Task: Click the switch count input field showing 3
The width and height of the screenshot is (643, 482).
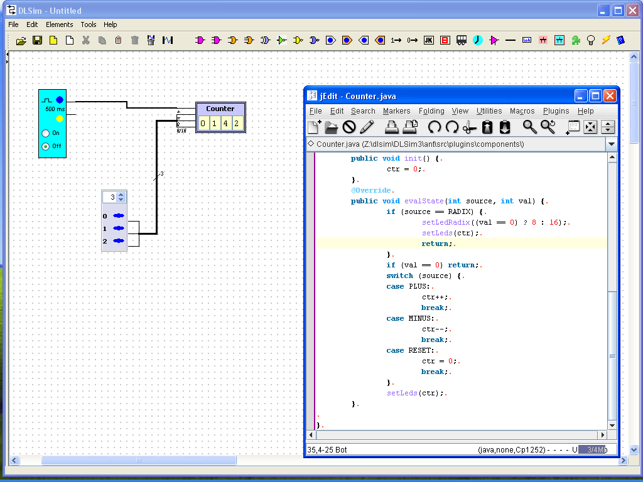Action: click(x=109, y=197)
